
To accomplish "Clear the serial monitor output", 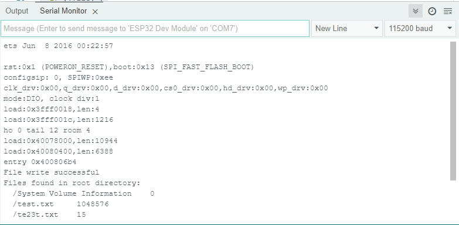I will [x=448, y=11].
